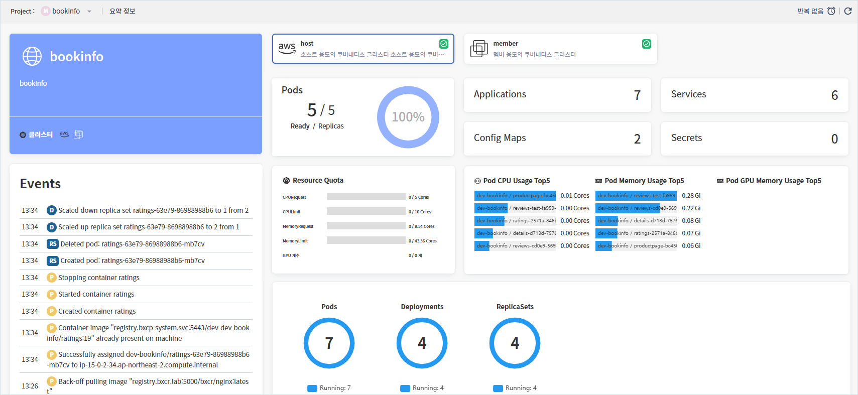Click the P badge on the Successfully assigned event
Viewport: 858px width, 395px height.
(x=51, y=354)
